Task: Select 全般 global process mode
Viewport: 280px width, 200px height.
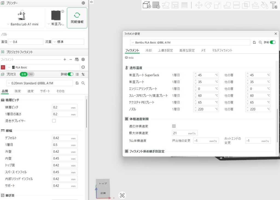Action: (24, 74)
